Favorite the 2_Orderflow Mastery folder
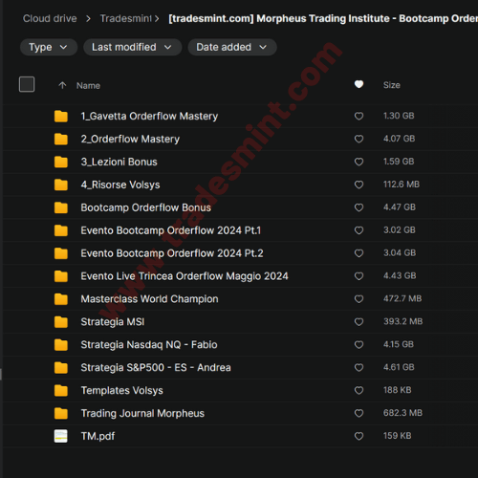This screenshot has width=478, height=478. 358,139
